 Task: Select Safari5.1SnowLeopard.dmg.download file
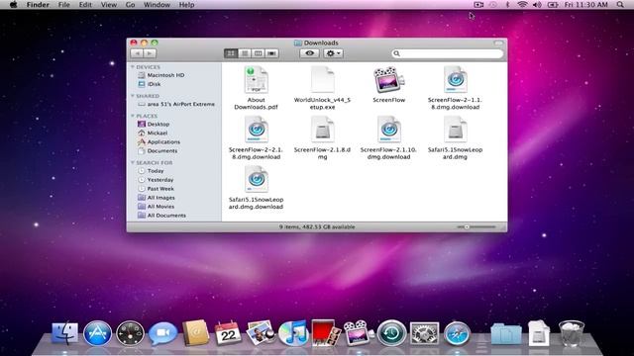click(256, 188)
